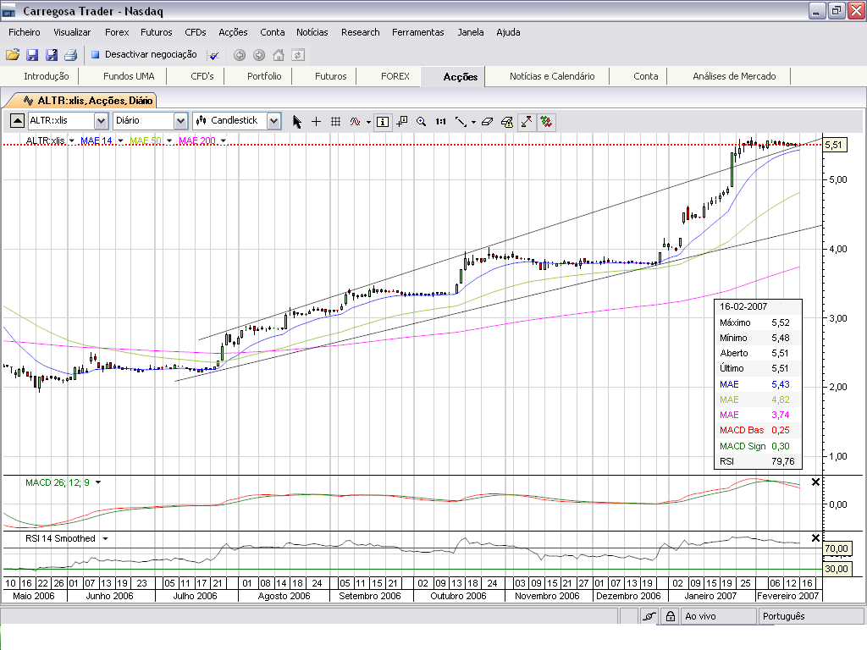This screenshot has width=867, height=650.
Task: Open the Diário timeframe dropdown
Action: [x=179, y=121]
